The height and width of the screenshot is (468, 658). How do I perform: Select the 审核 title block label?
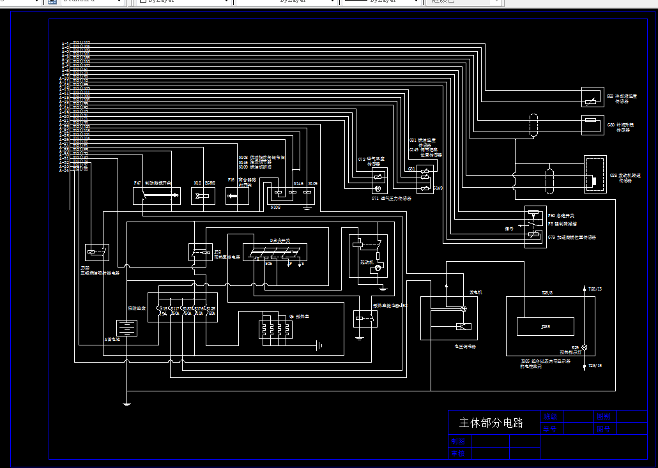click(458, 453)
